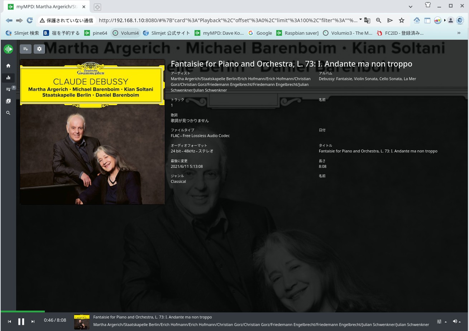The image size is (469, 331).
Task: Open playback view settings gear button
Action: coord(39,49)
